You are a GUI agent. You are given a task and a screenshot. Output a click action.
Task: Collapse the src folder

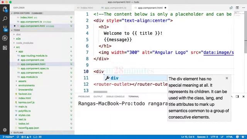pyautogui.click(x=18, y=47)
